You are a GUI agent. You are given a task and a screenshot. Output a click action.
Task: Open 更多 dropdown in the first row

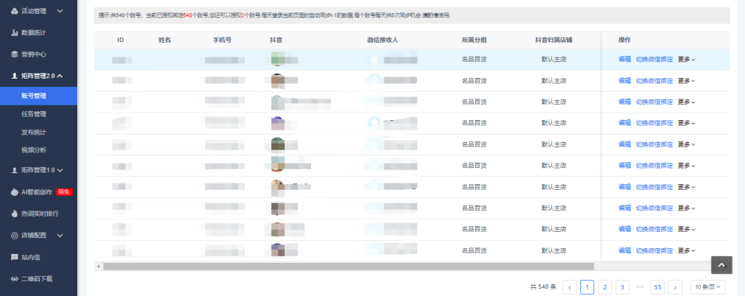(x=686, y=59)
